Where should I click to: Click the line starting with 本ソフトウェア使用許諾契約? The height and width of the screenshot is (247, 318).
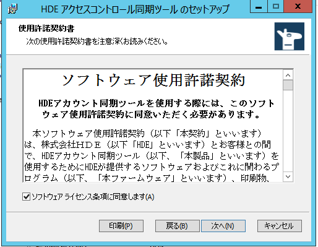coord(147,134)
